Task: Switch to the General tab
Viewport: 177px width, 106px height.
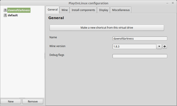Action: pyautogui.click(x=53, y=10)
